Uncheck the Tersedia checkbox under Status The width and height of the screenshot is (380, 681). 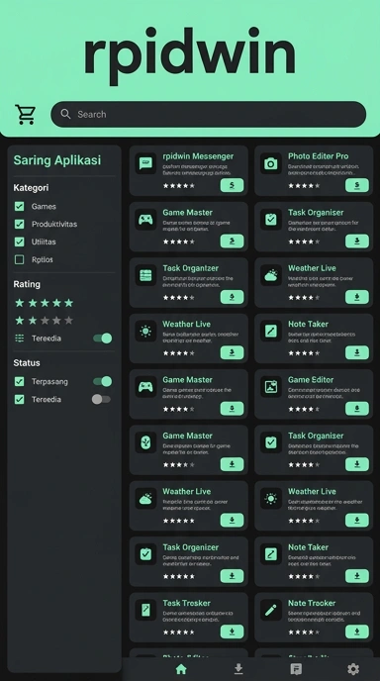pos(20,400)
